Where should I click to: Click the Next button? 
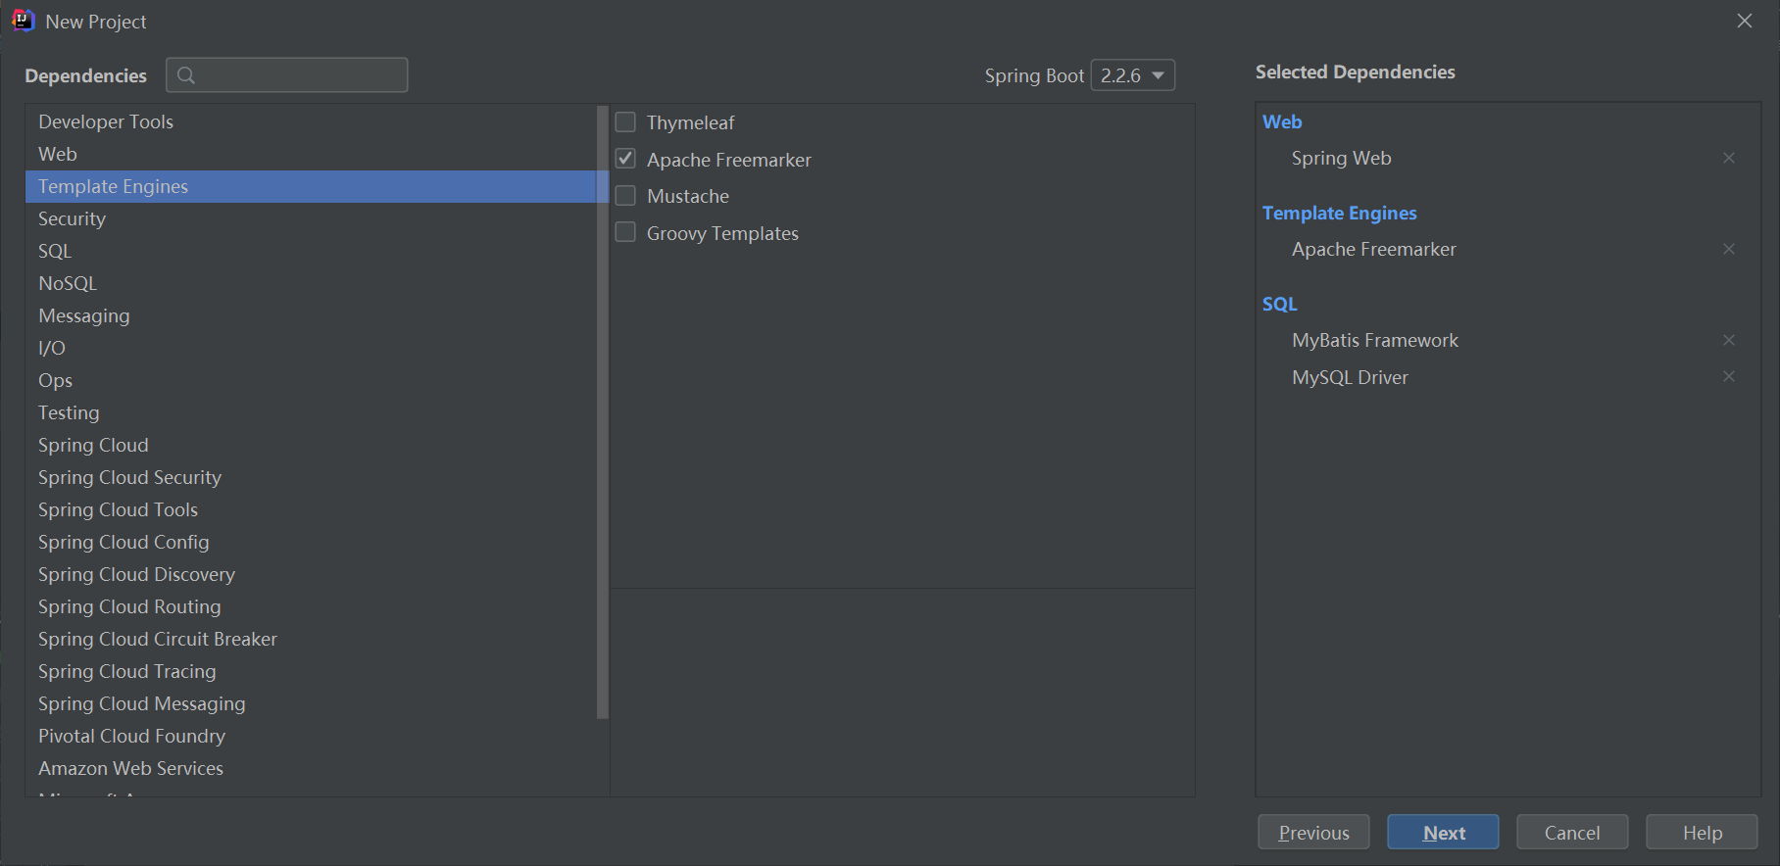[x=1443, y=832]
